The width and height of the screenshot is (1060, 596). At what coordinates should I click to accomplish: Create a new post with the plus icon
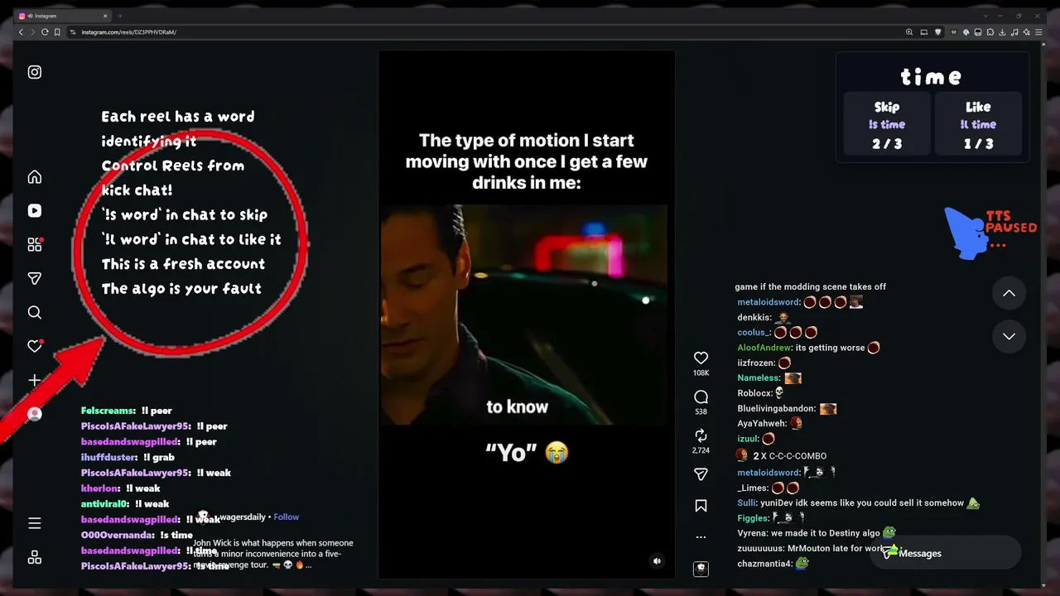pos(35,380)
